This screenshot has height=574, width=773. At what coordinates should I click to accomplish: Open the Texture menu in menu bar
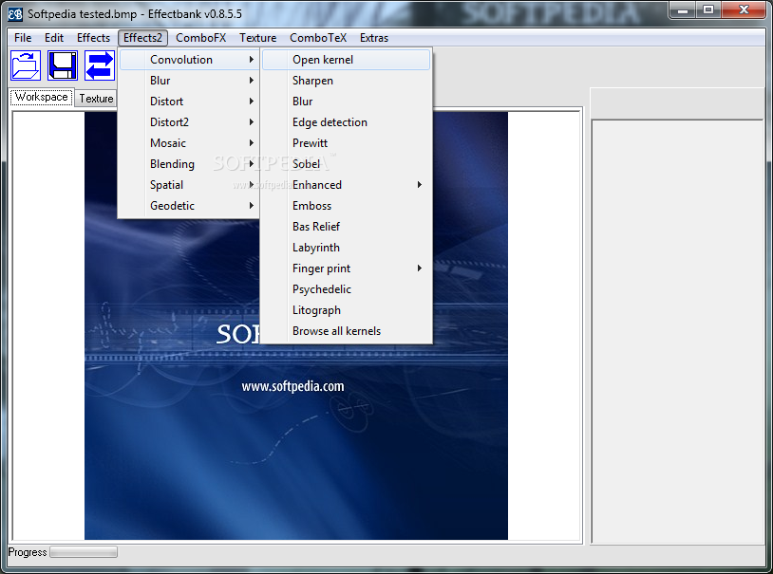click(x=258, y=38)
